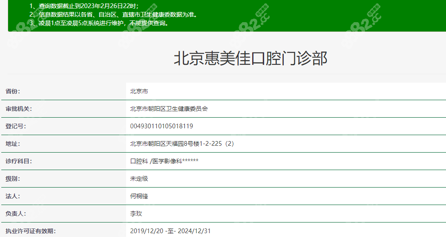Image resolution: width=446 pixels, height=237 pixels.
Task: Select the 登记号 label
Action: 16,126
